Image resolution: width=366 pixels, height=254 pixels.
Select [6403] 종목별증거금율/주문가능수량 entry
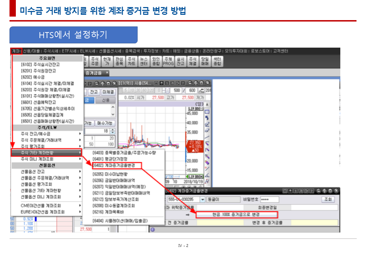tap(124, 153)
